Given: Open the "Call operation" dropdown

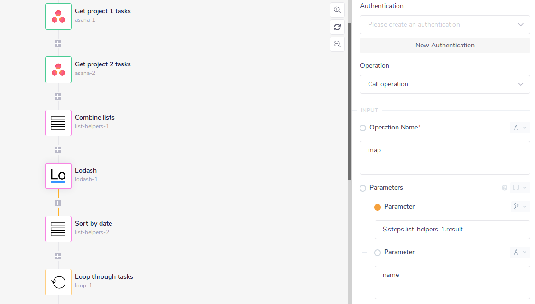Looking at the screenshot, I should [x=445, y=84].
